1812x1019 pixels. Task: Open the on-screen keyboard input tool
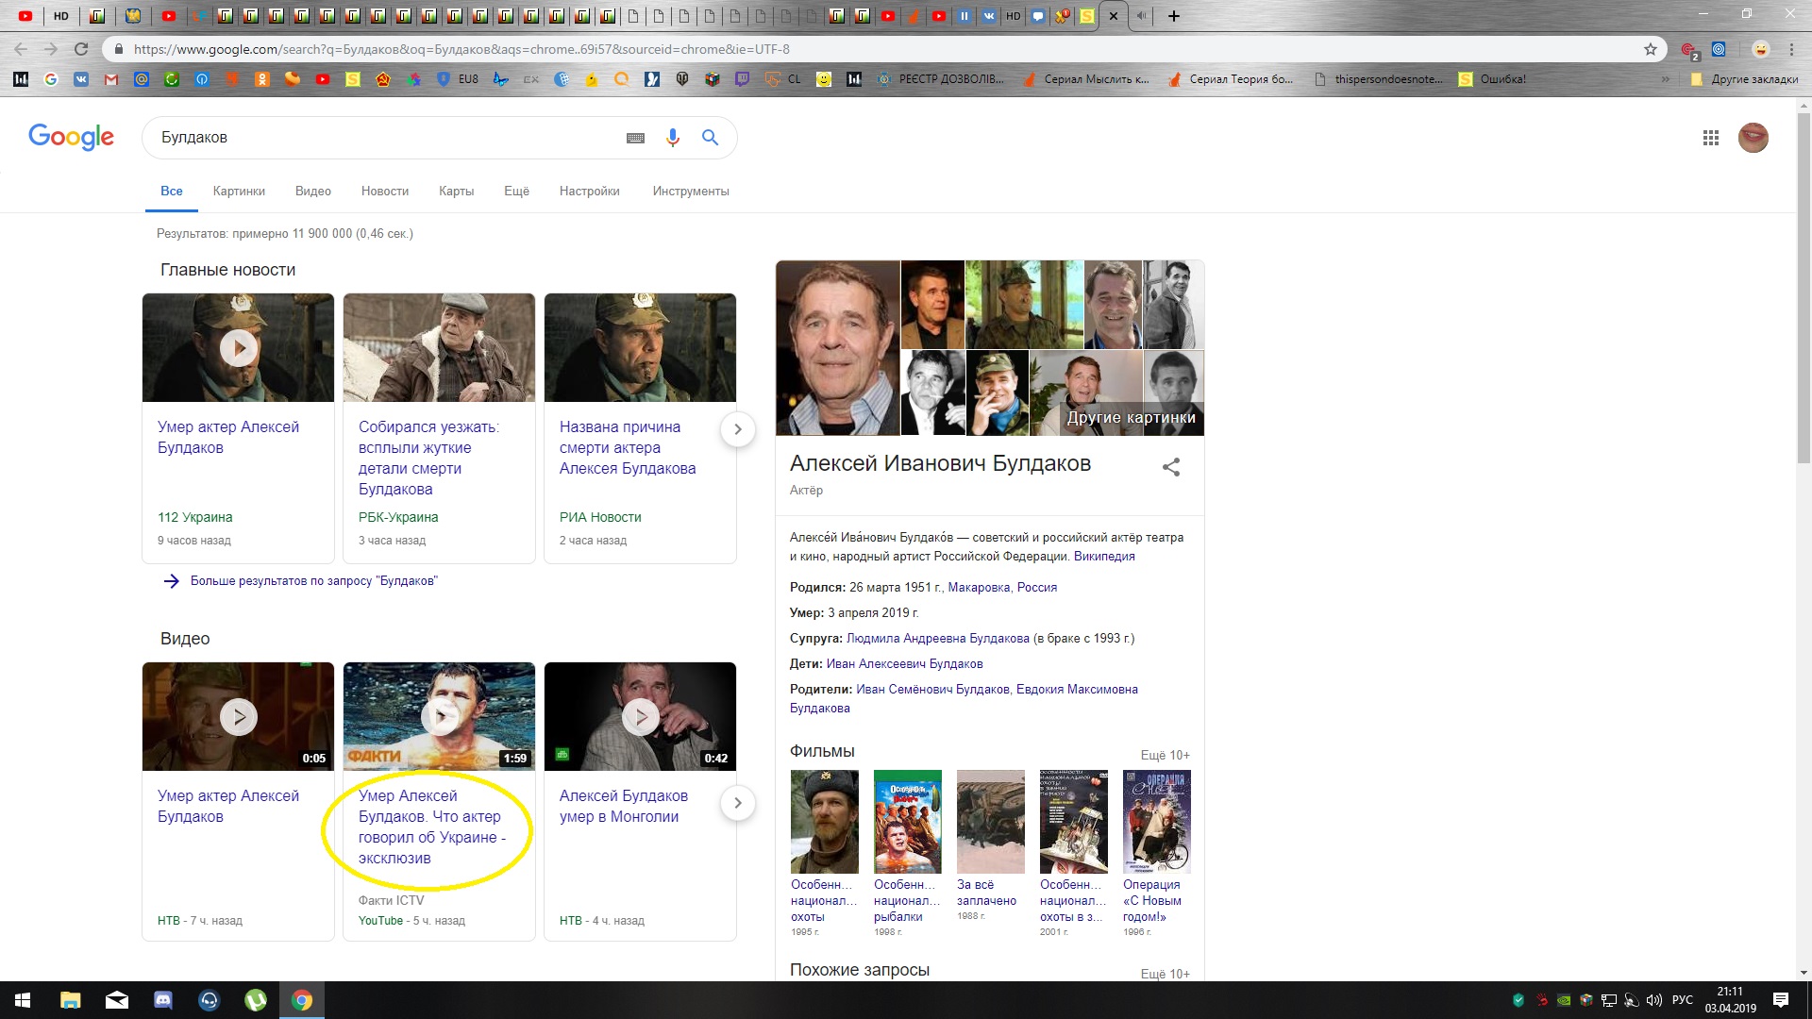click(635, 138)
